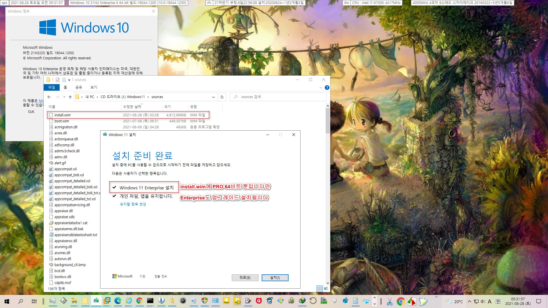Screen dimensions: 548x308
Task: Open the 보기 ribbon tab
Action: pyautogui.click(x=94, y=87)
